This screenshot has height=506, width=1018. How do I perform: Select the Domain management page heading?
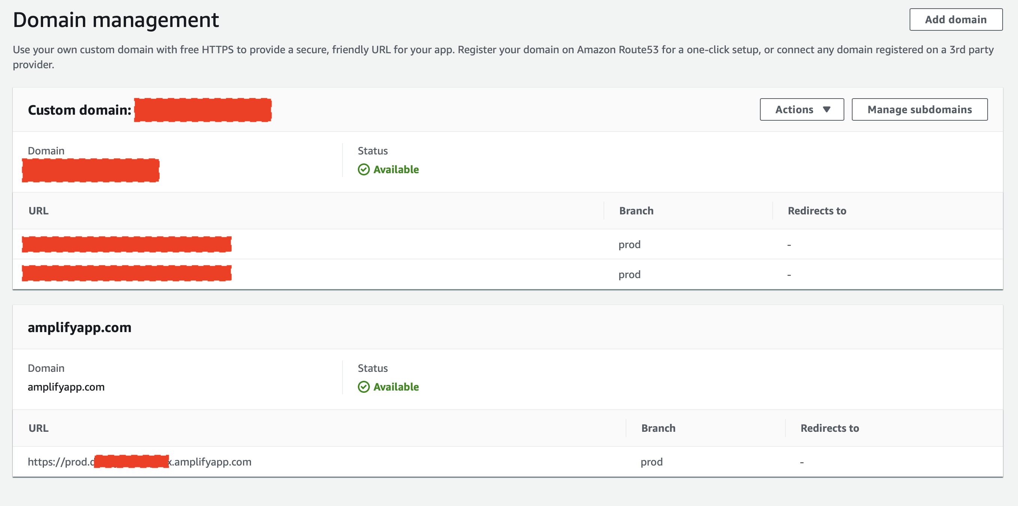116,19
